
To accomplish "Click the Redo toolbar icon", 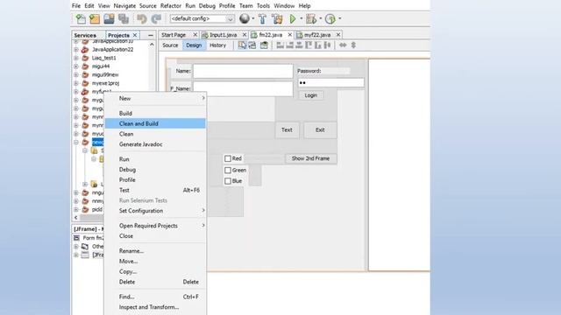I will point(156,18).
